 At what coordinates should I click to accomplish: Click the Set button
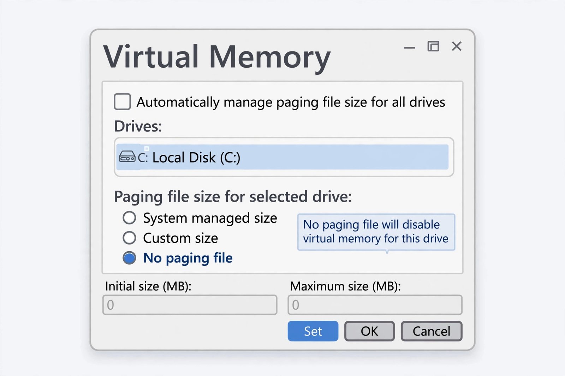pyautogui.click(x=313, y=331)
